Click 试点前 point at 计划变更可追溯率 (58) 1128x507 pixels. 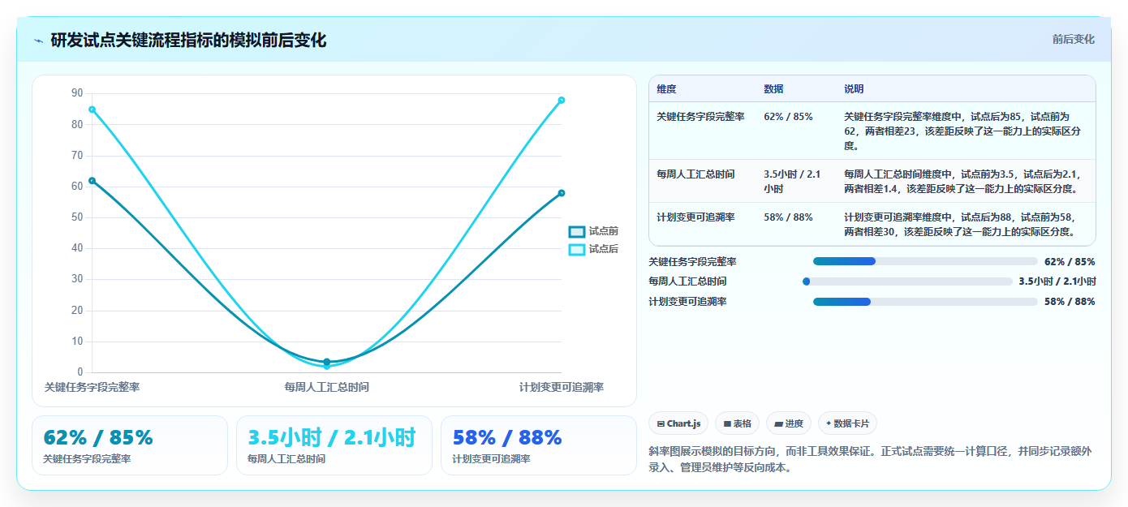point(562,193)
